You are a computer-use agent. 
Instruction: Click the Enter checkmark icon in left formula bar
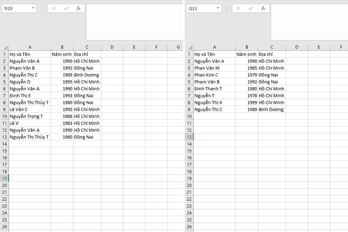click(x=66, y=8)
